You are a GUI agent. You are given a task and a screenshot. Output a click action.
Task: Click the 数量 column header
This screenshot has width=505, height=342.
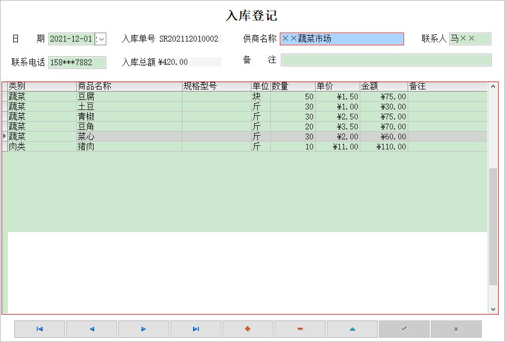(293, 86)
